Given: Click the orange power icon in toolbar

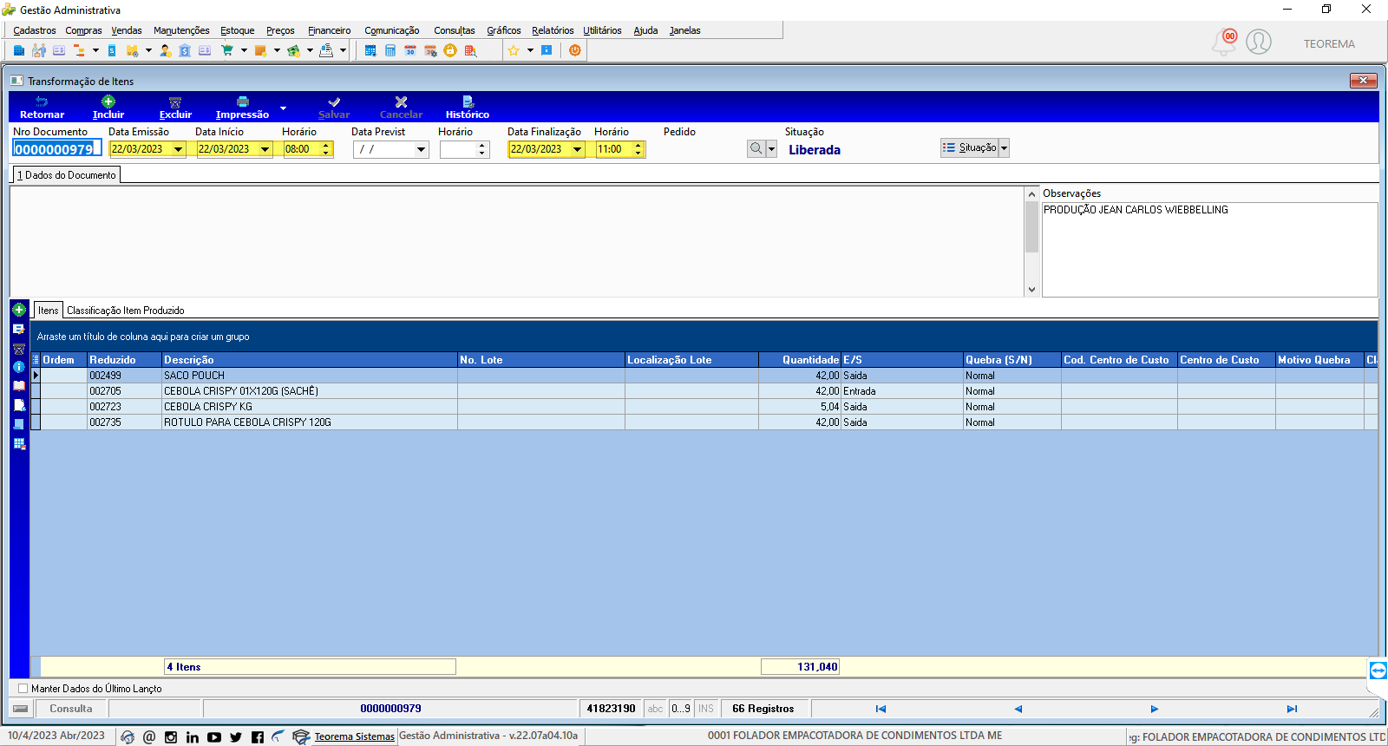Looking at the screenshot, I should (574, 50).
